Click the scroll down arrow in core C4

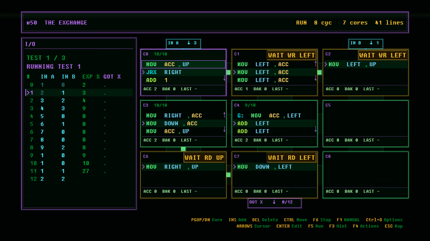click(x=315, y=130)
